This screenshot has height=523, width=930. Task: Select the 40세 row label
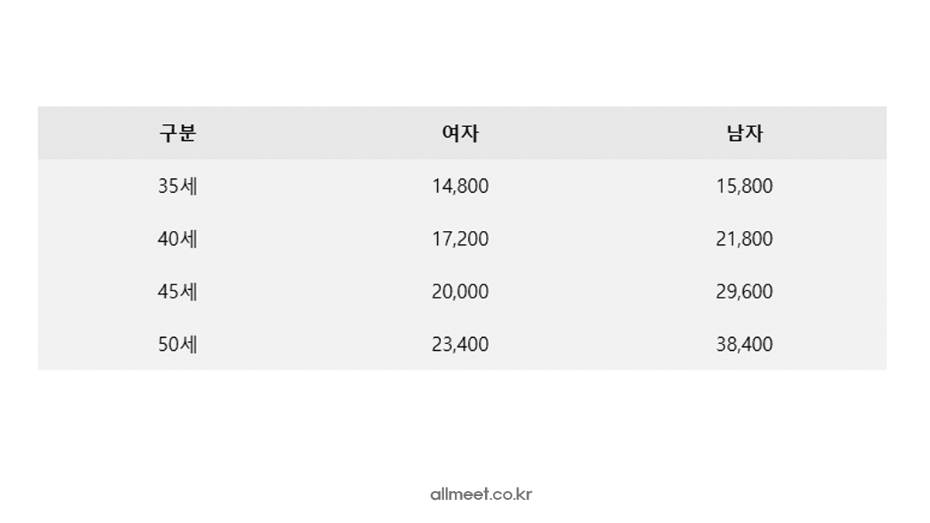(177, 239)
